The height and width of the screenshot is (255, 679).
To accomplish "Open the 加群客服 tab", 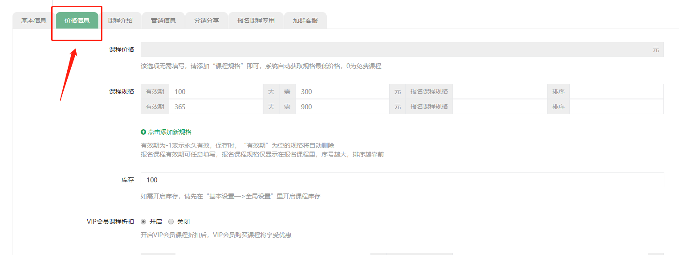I will coord(305,21).
